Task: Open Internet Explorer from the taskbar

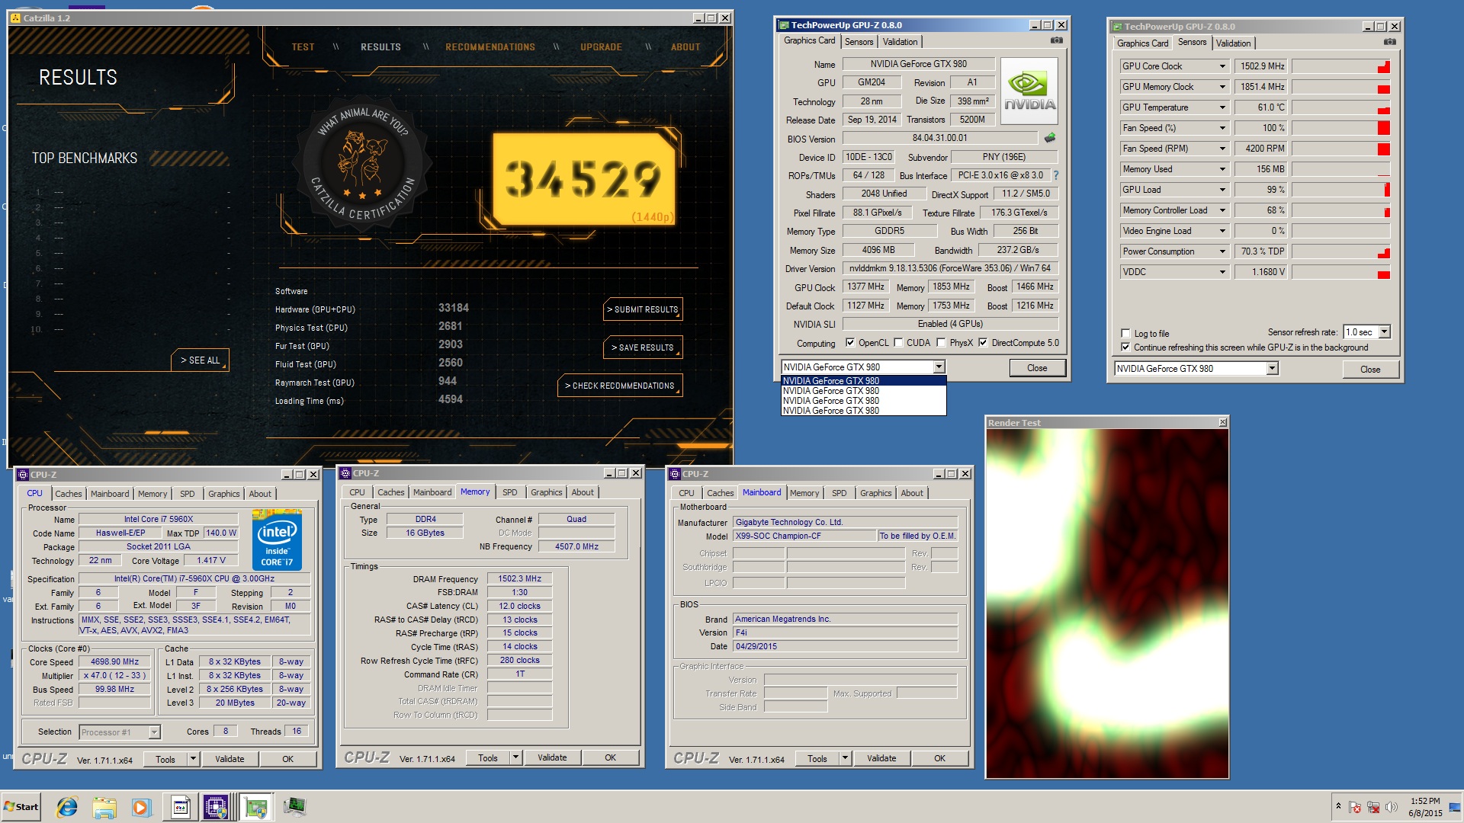Action: click(67, 807)
